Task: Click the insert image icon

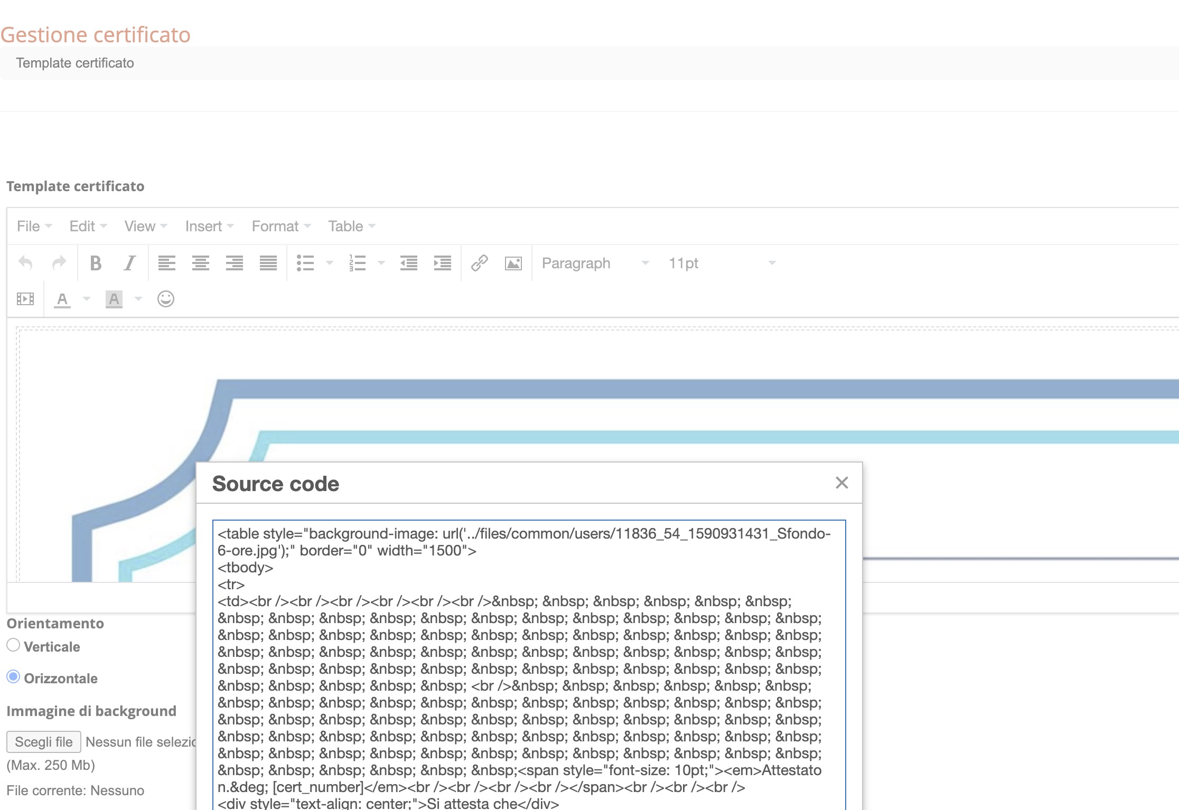Action: 513,263
